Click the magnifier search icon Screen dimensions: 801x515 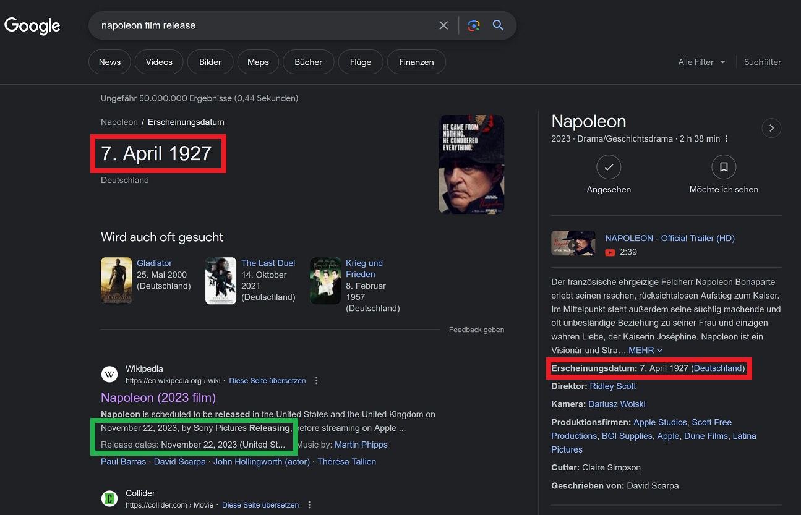pyautogui.click(x=498, y=25)
